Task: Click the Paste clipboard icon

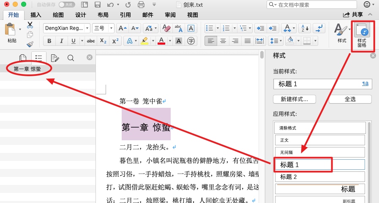Action: click(10, 30)
